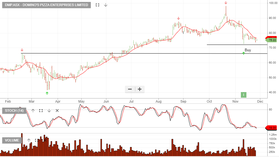Click the 1.25m volume axis label

coord(273,135)
